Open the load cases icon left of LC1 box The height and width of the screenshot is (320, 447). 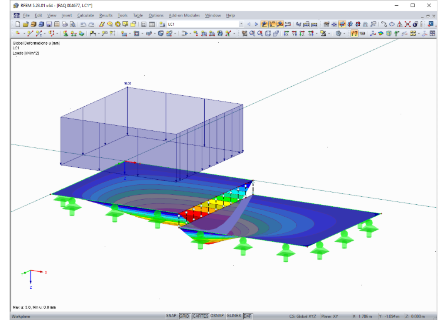162,24
